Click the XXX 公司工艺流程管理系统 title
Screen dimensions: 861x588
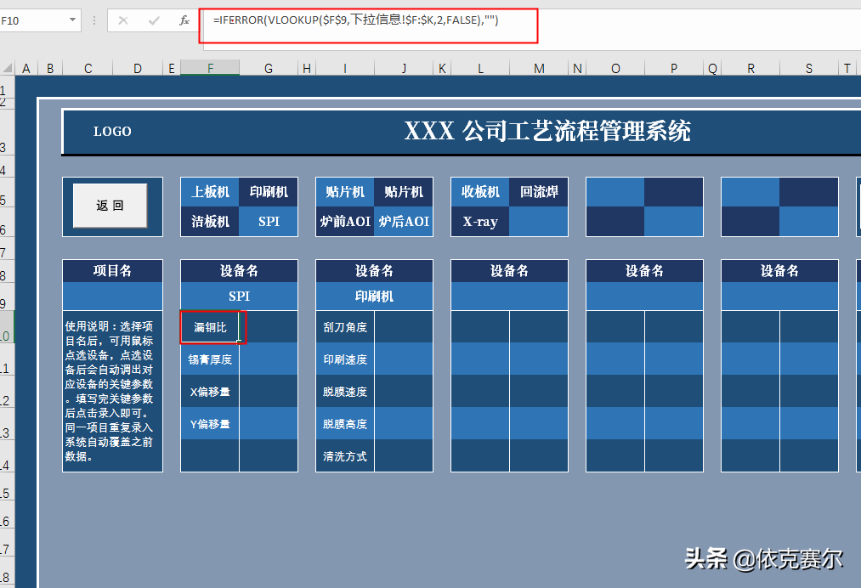tap(547, 131)
